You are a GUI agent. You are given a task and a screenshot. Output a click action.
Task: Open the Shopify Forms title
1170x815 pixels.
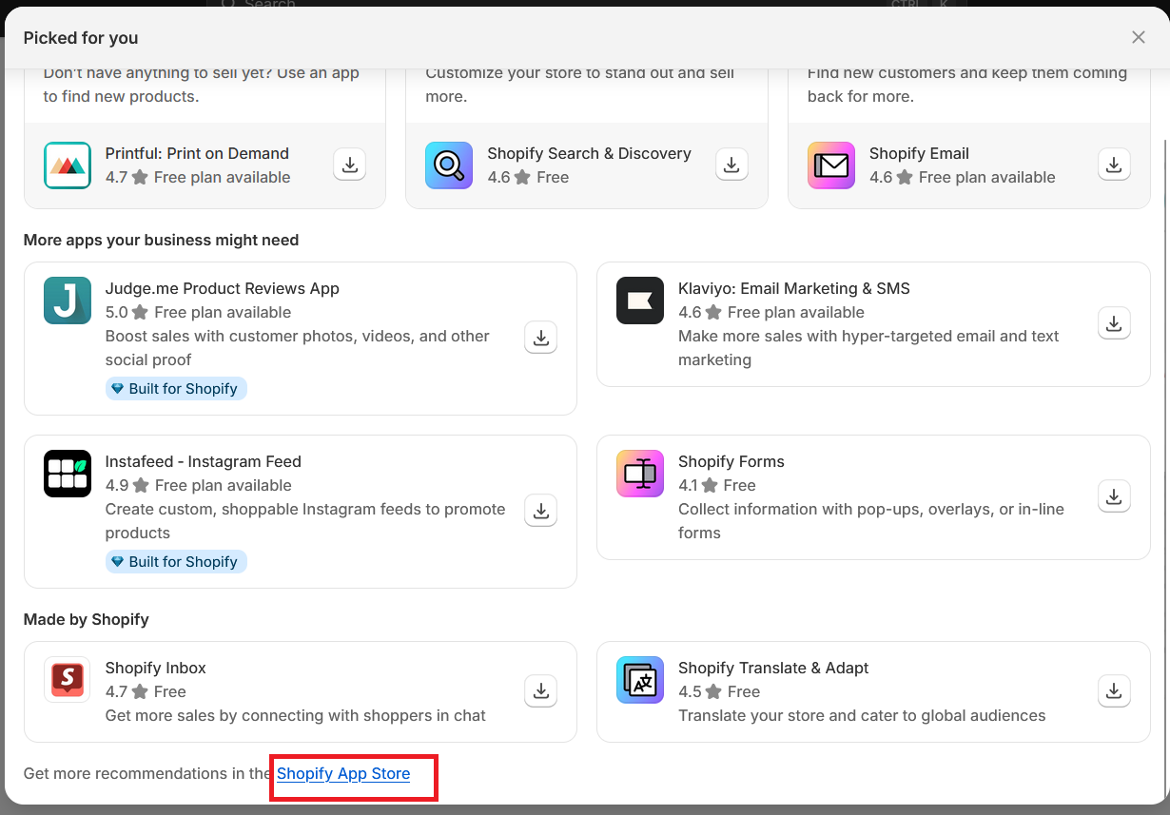(731, 461)
